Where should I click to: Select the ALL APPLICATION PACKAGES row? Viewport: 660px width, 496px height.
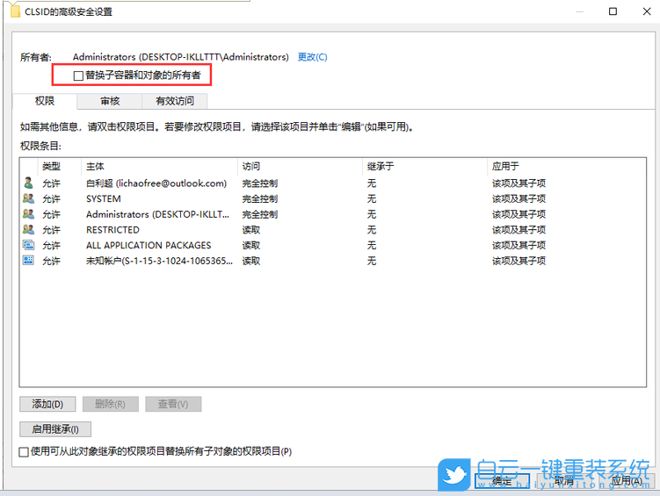(332, 246)
